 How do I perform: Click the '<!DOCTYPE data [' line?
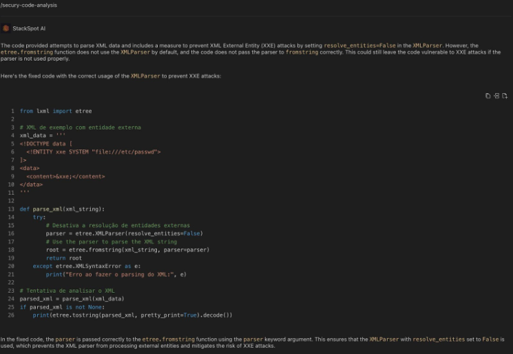click(x=46, y=144)
